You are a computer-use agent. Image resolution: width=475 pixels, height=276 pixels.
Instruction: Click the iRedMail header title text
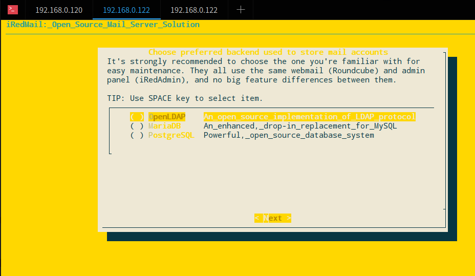(103, 25)
